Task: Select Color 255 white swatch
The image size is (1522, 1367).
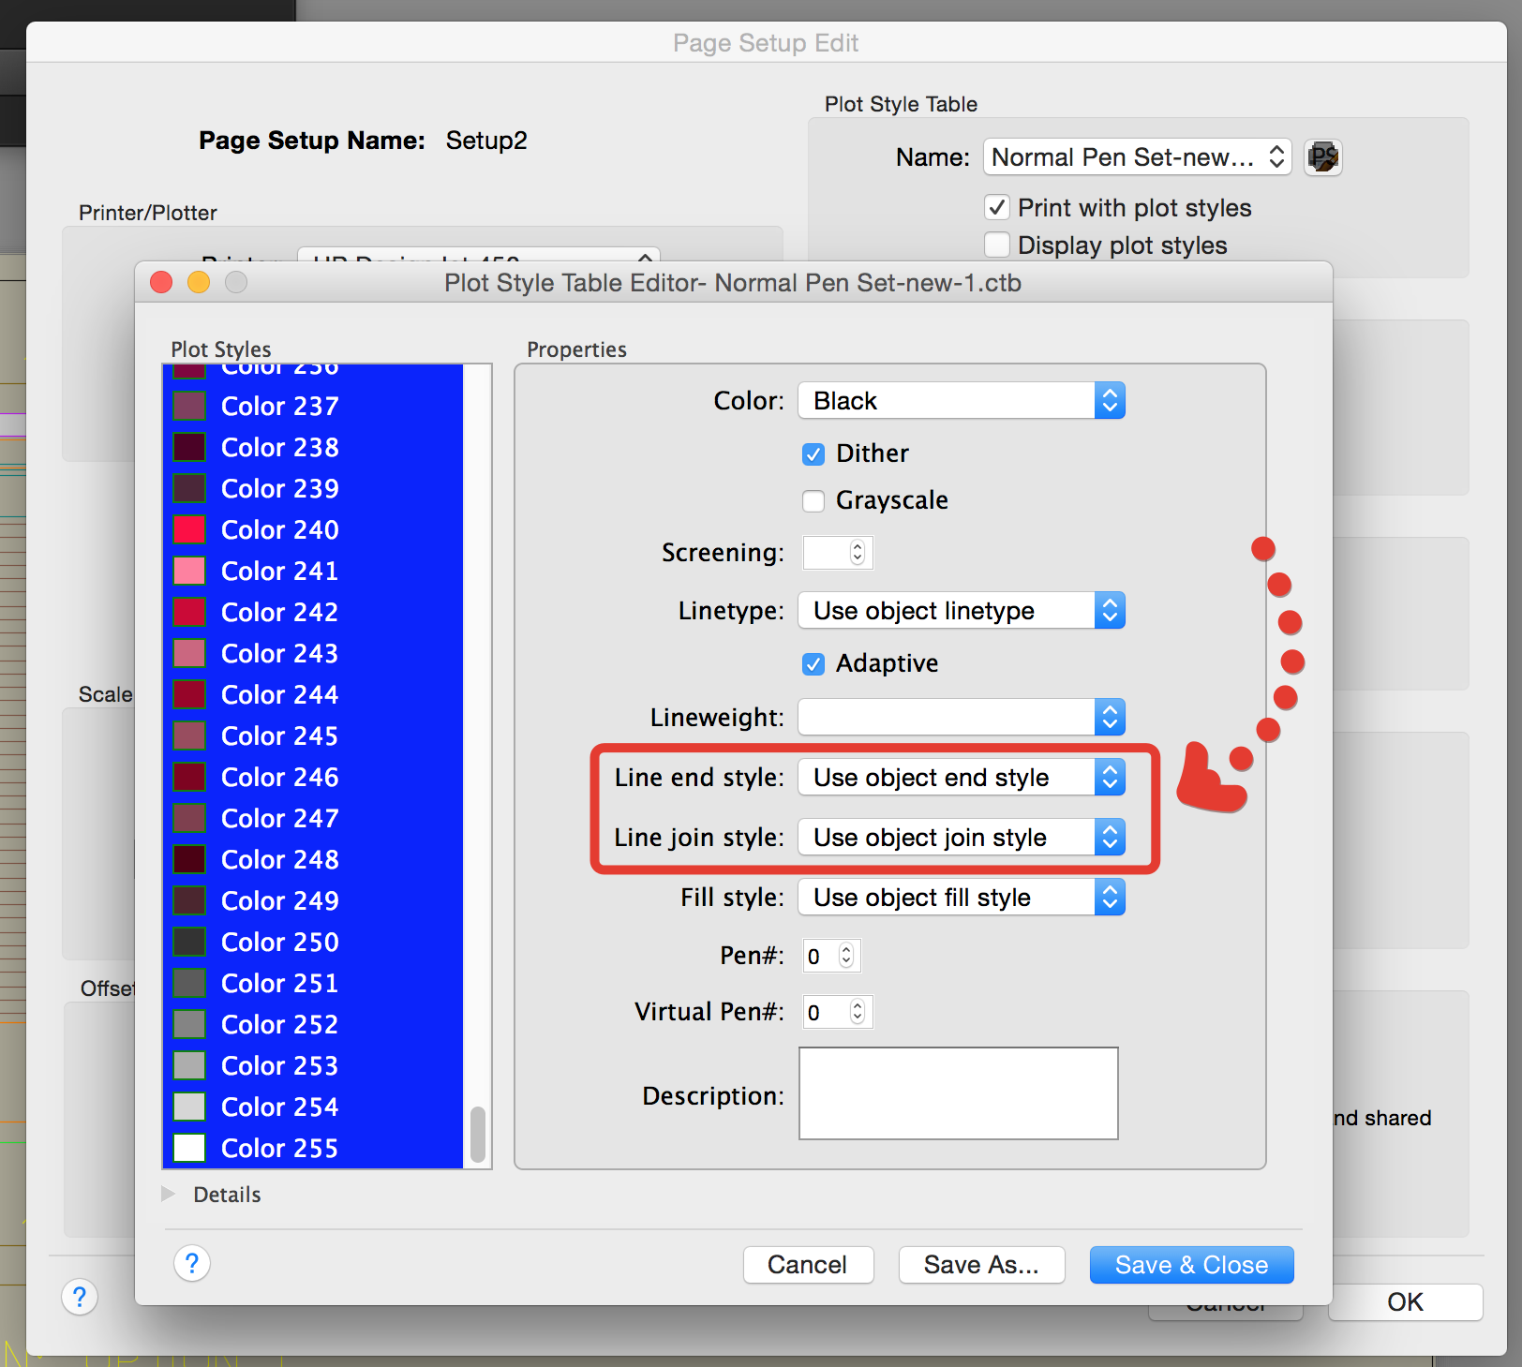Action: click(188, 1149)
